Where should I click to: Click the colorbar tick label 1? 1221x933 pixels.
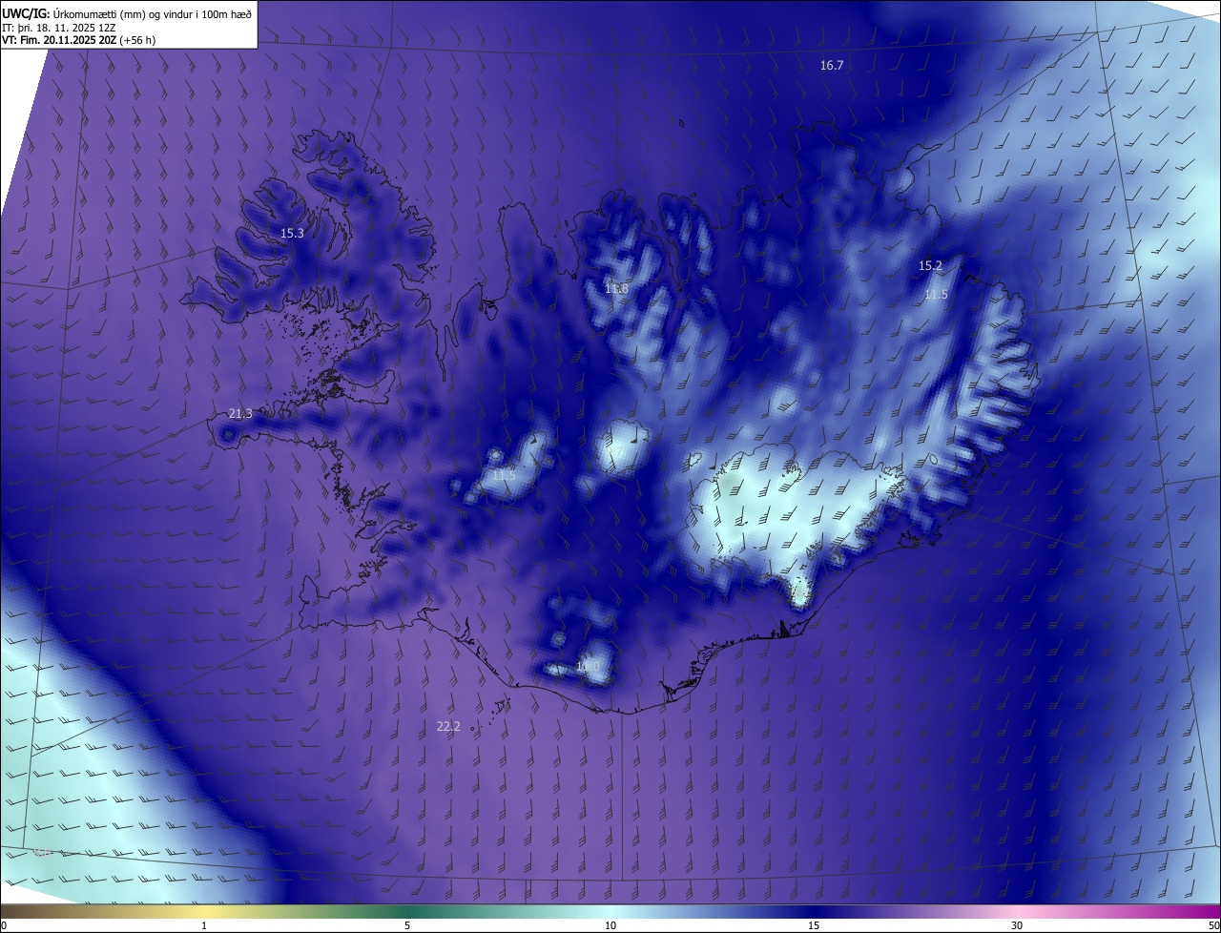[204, 925]
